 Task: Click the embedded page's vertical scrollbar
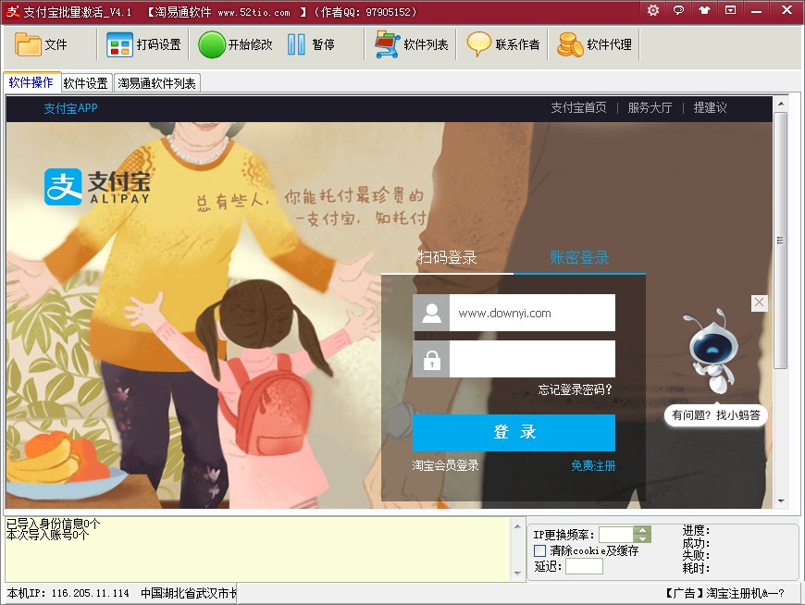pyautogui.click(x=780, y=239)
